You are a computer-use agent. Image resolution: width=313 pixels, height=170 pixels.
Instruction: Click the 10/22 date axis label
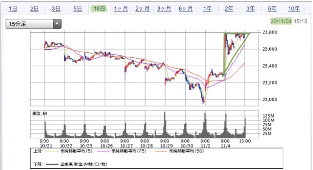[66, 146]
